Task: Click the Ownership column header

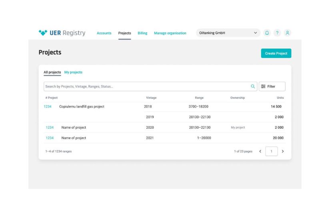Action: 237,98
